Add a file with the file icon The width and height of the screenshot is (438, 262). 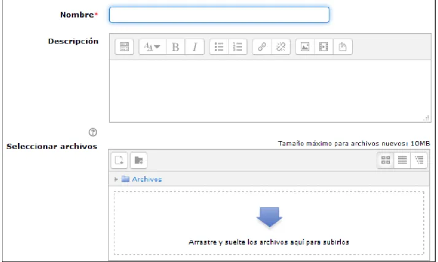coord(119,160)
